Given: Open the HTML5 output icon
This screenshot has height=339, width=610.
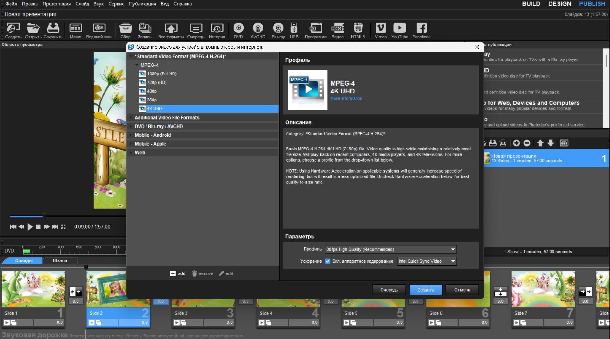Looking at the screenshot, I should click(x=358, y=31).
